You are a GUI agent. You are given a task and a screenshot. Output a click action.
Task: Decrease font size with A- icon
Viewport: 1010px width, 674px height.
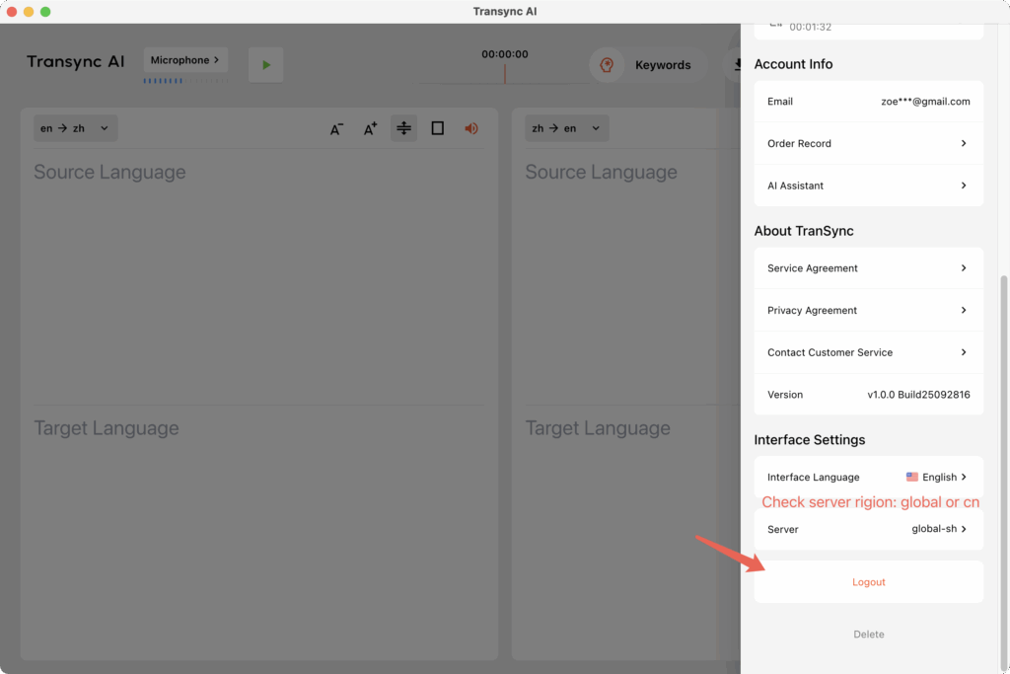[336, 128]
